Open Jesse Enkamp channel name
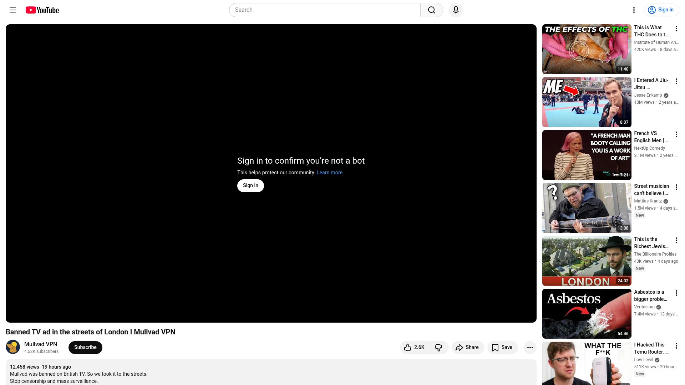 tap(648, 95)
